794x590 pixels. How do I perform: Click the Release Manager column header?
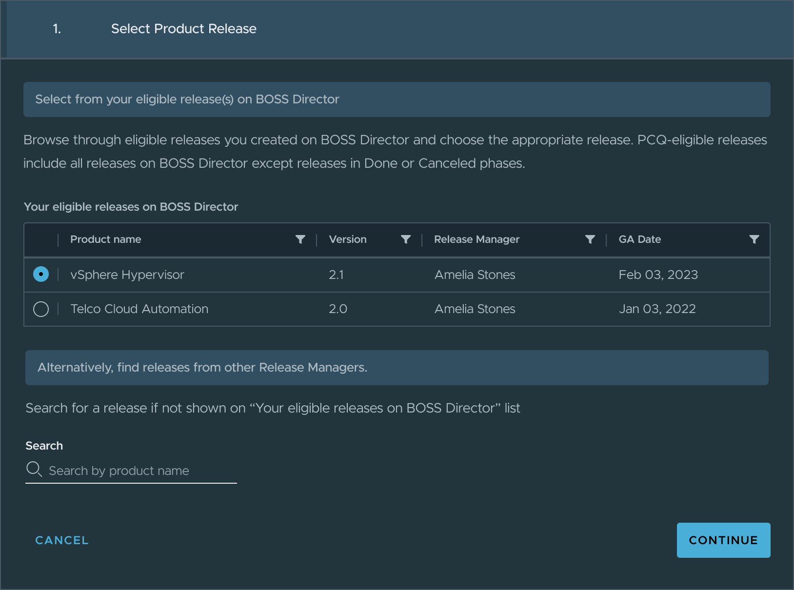pos(476,239)
